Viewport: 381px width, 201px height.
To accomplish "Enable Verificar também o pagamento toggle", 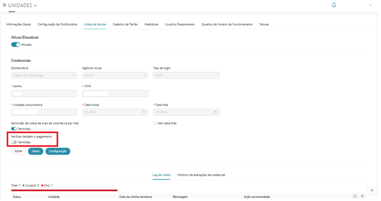I will click(x=14, y=142).
